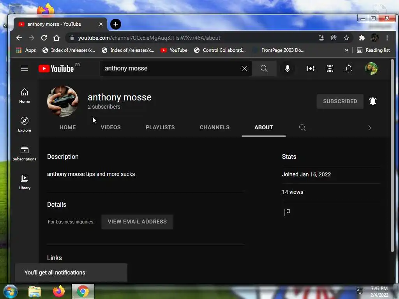The width and height of the screenshot is (399, 299).
Task: Switch to the VIDEOS tab
Action: pos(111,127)
